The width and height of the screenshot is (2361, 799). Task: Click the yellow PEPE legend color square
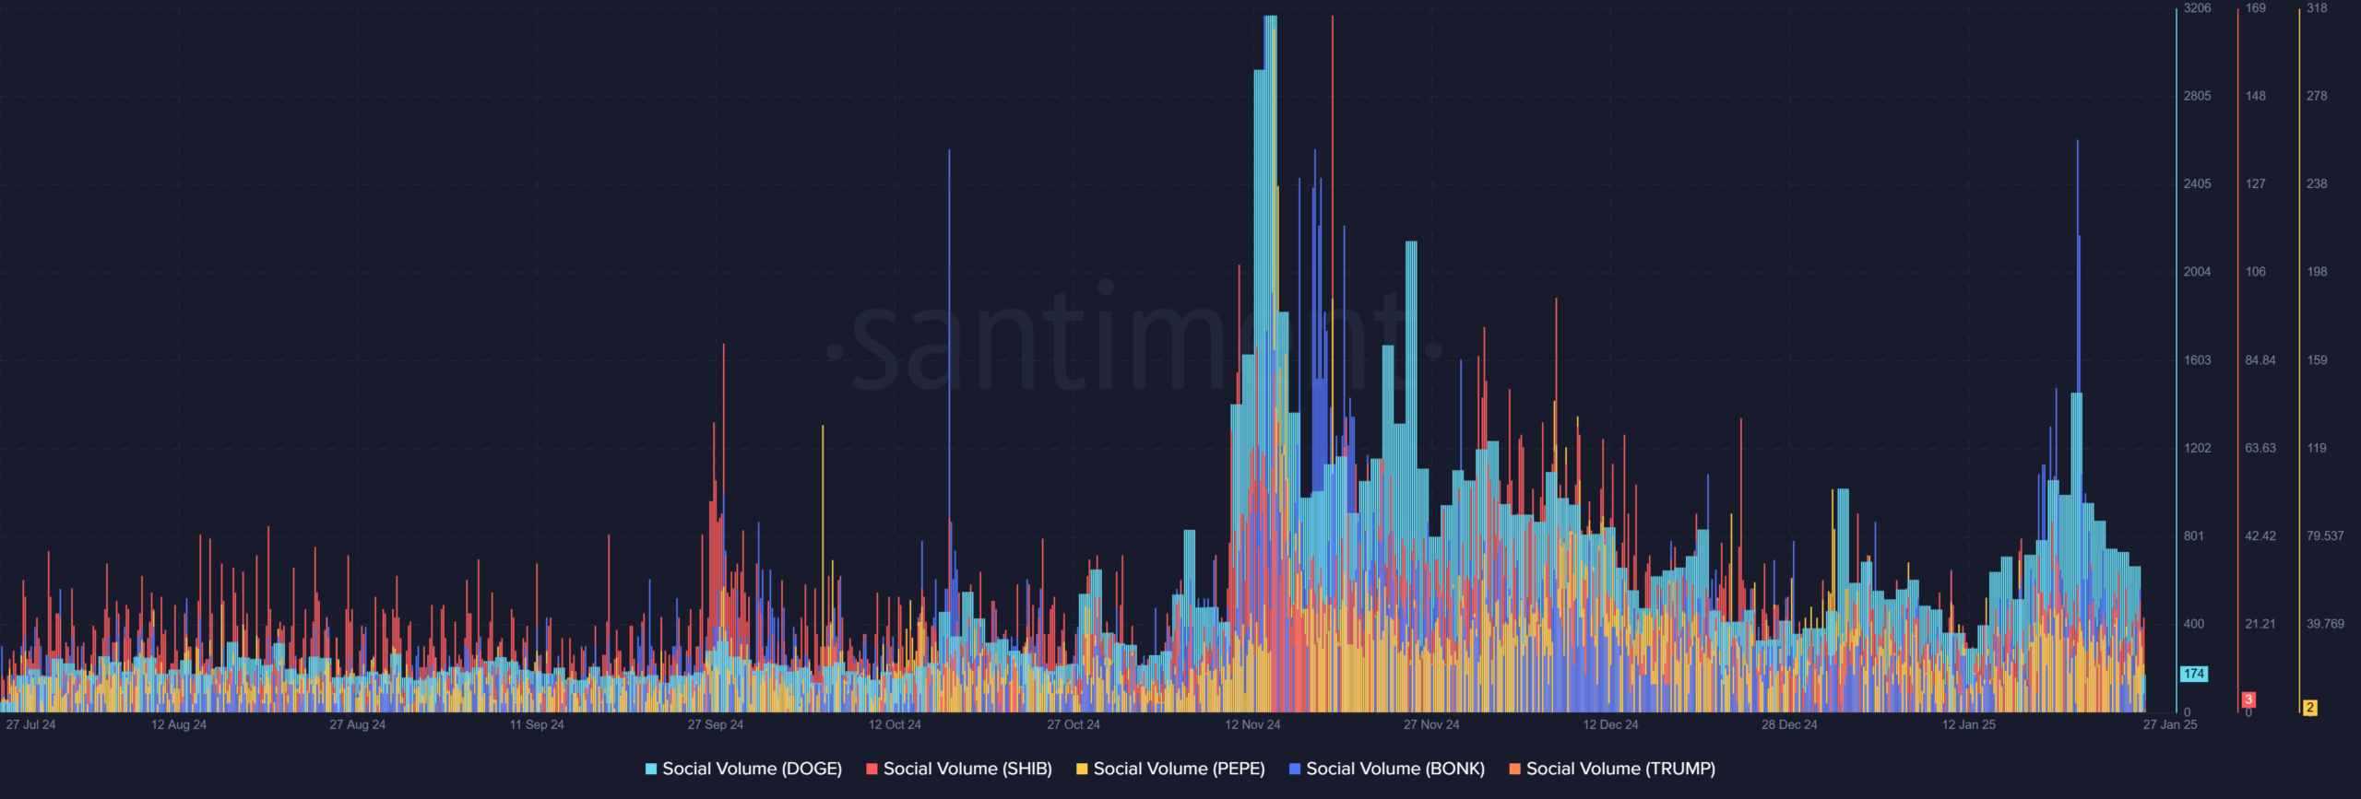(1082, 769)
